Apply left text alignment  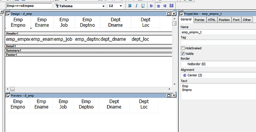151,6
